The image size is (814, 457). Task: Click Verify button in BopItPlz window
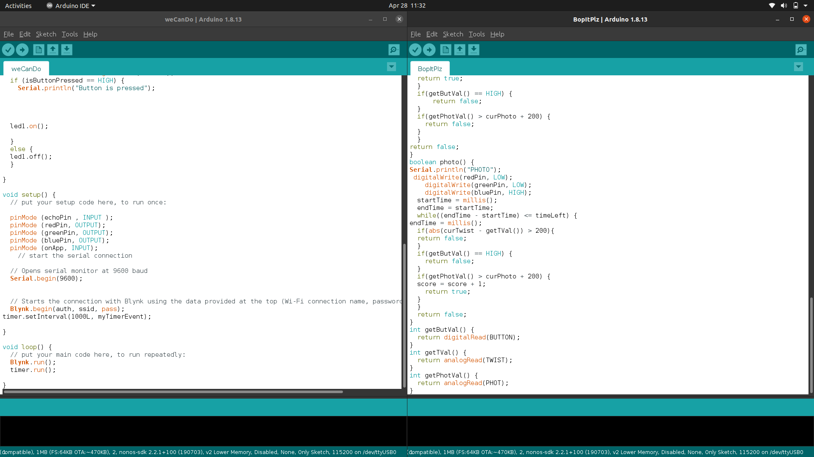tap(415, 50)
